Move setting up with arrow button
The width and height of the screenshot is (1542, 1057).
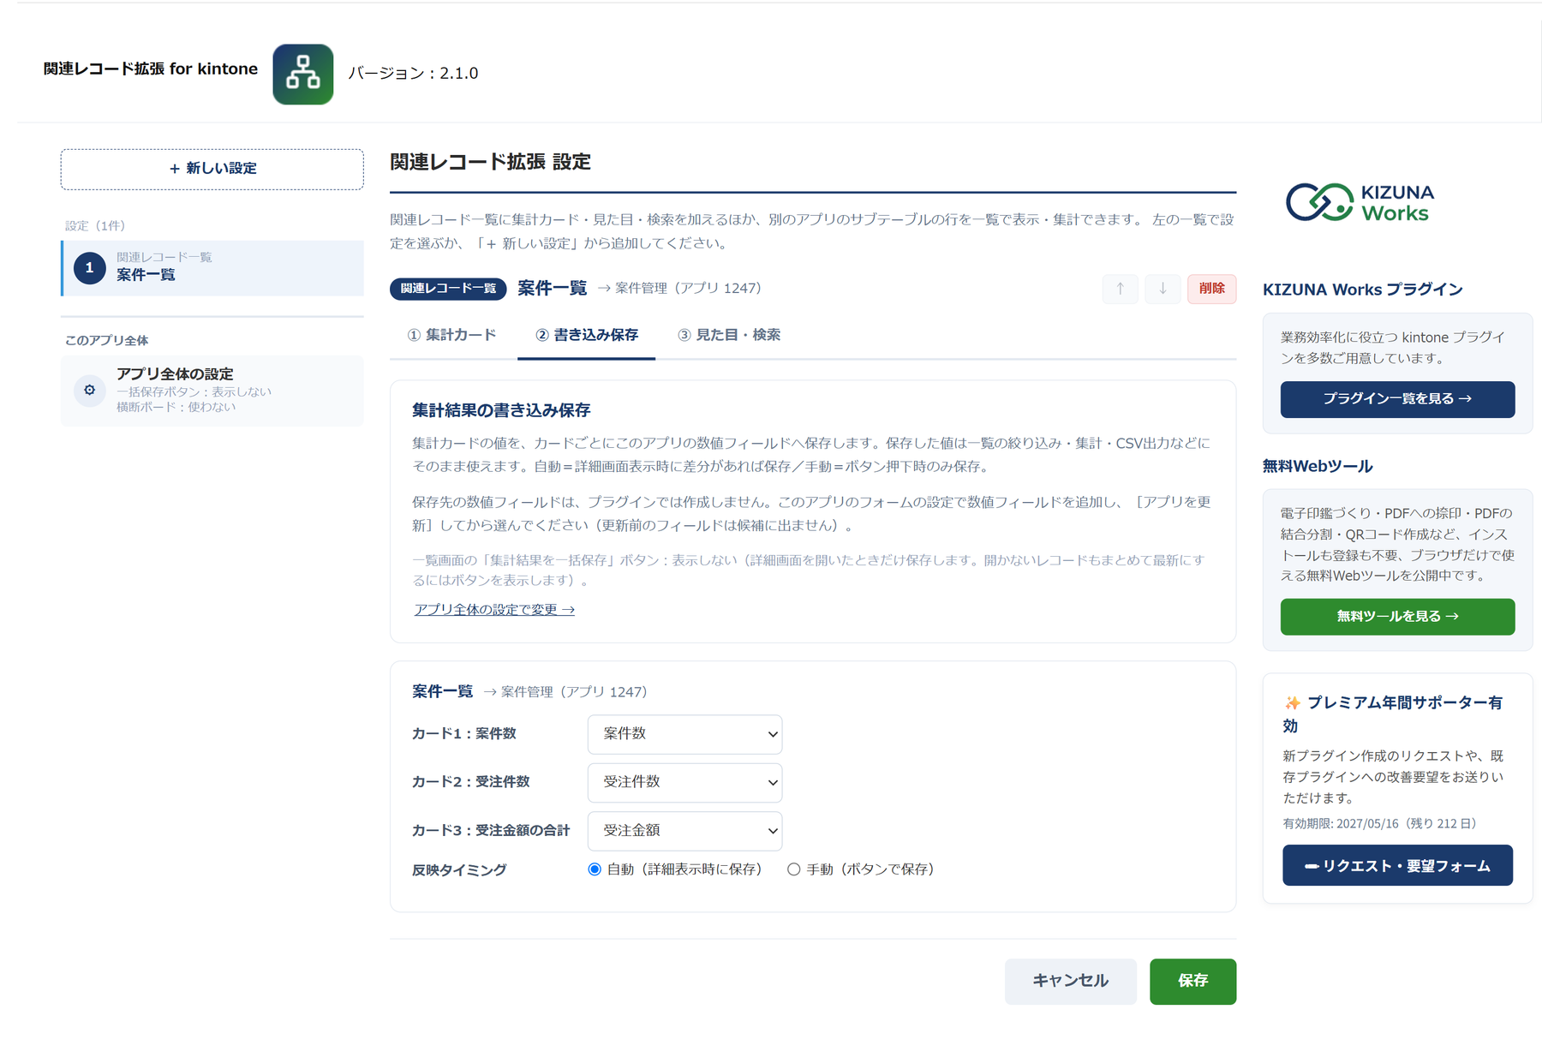1120,289
